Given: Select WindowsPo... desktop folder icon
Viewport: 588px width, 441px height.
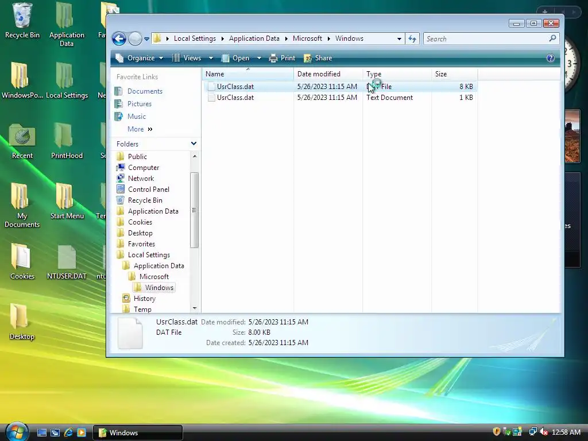Looking at the screenshot, I should 22,81.
